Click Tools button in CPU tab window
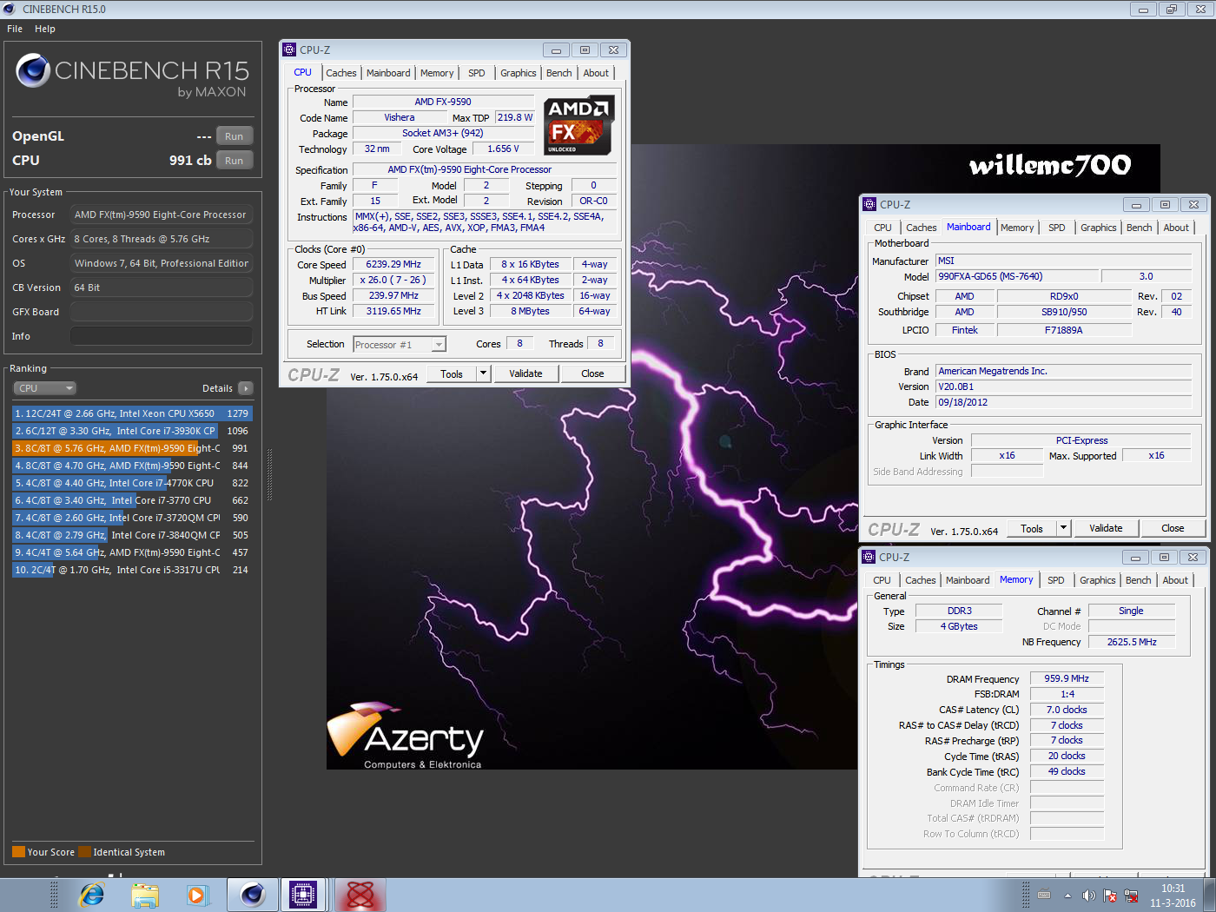 click(452, 373)
